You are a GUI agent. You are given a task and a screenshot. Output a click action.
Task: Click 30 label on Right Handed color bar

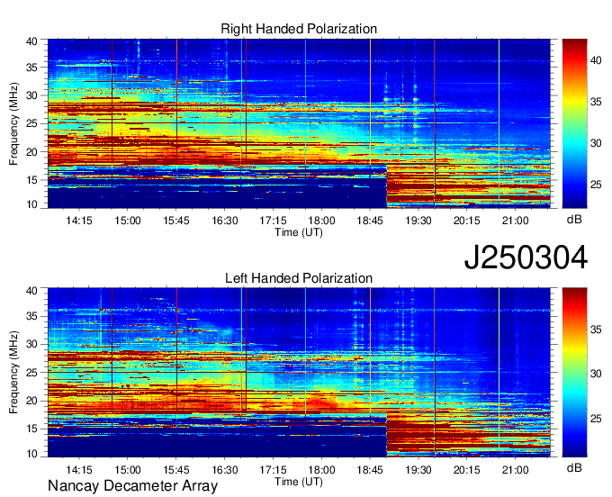[x=596, y=143]
